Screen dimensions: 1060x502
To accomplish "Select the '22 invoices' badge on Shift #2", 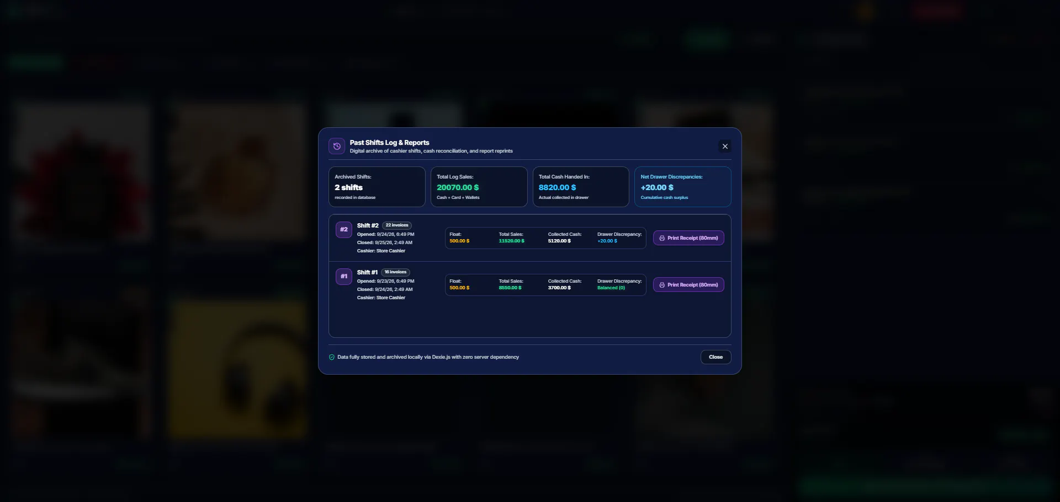I will pyautogui.click(x=397, y=225).
